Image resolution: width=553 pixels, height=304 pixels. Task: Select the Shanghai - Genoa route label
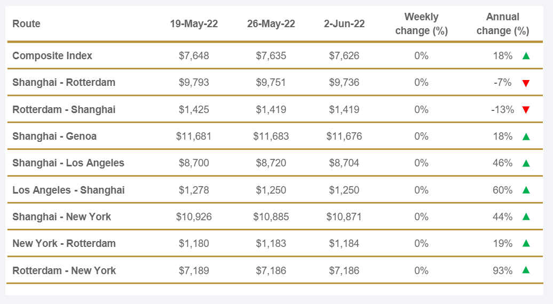54,136
